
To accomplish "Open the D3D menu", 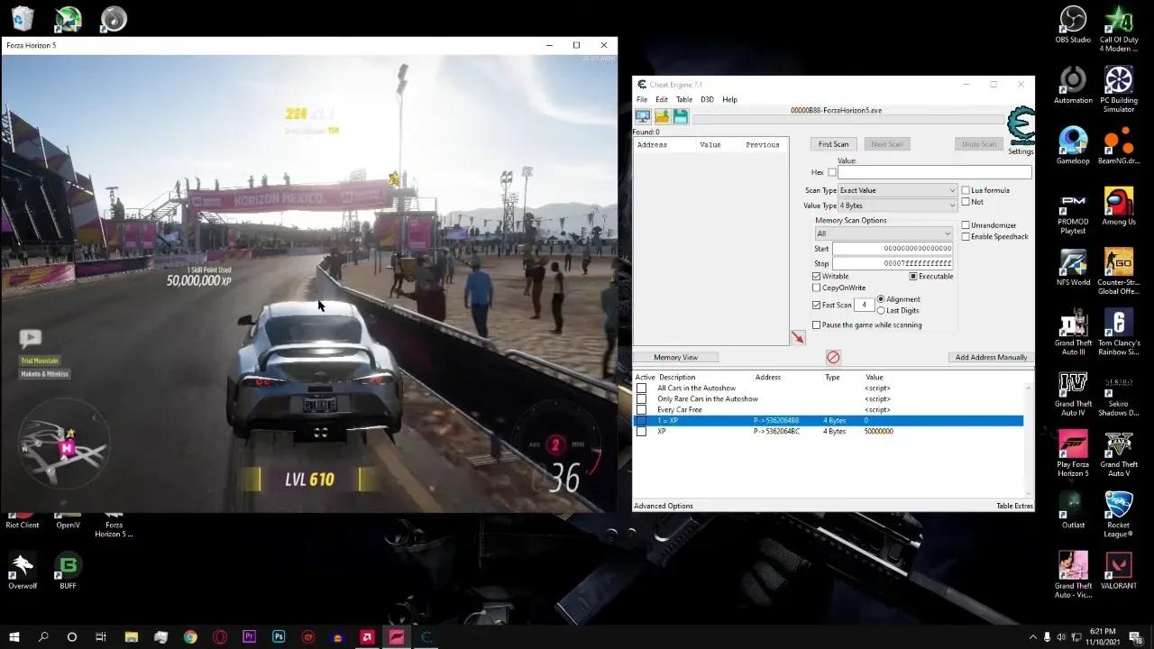I will click(x=707, y=99).
